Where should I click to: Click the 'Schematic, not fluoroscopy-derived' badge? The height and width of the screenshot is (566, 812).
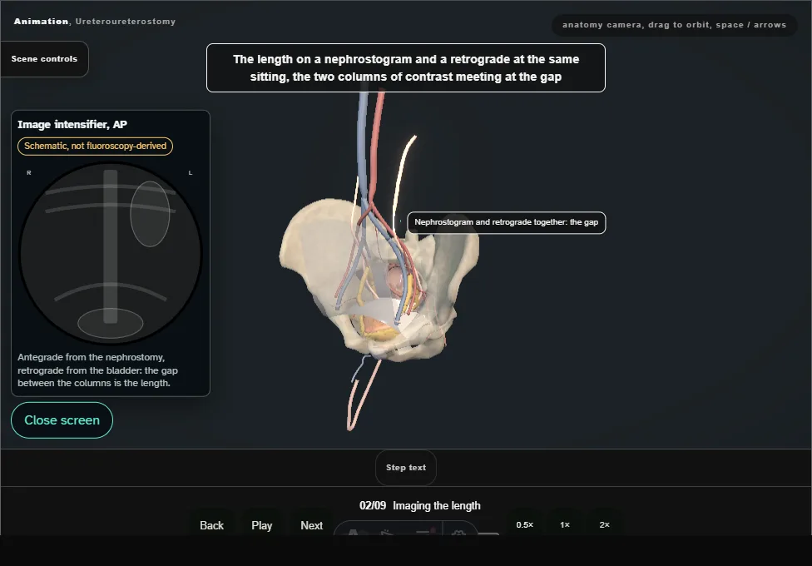[96, 146]
